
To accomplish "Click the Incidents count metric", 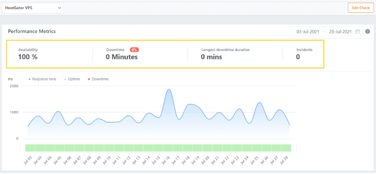I will pyautogui.click(x=304, y=54).
